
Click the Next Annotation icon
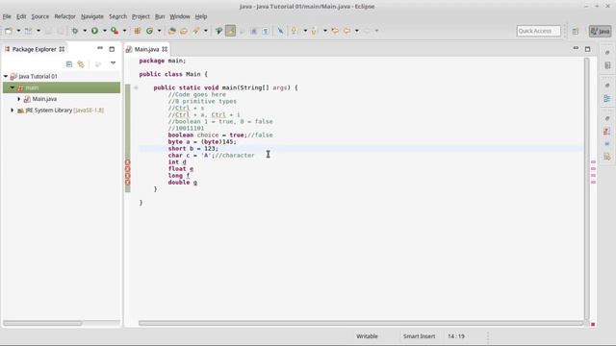tap(295, 31)
